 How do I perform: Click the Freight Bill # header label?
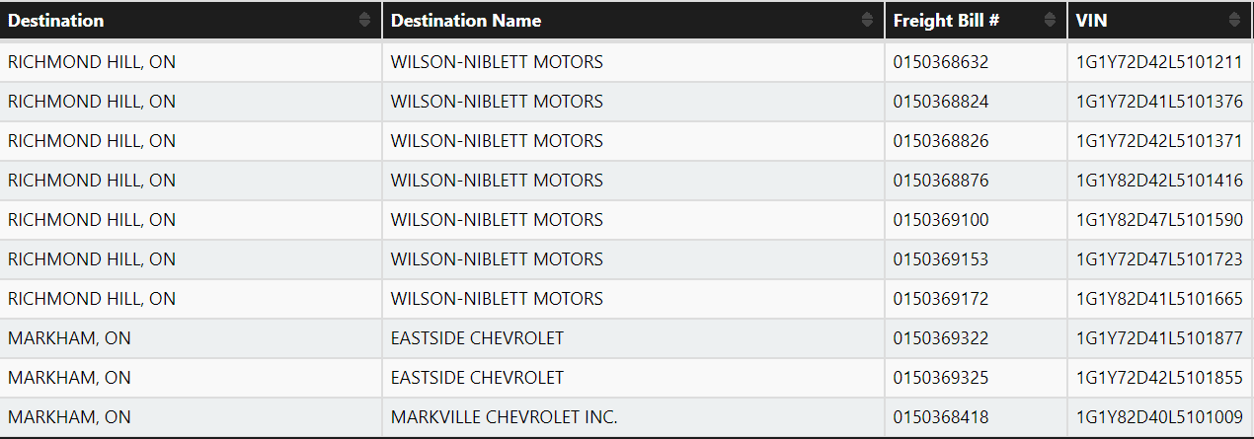pyautogui.click(x=947, y=21)
